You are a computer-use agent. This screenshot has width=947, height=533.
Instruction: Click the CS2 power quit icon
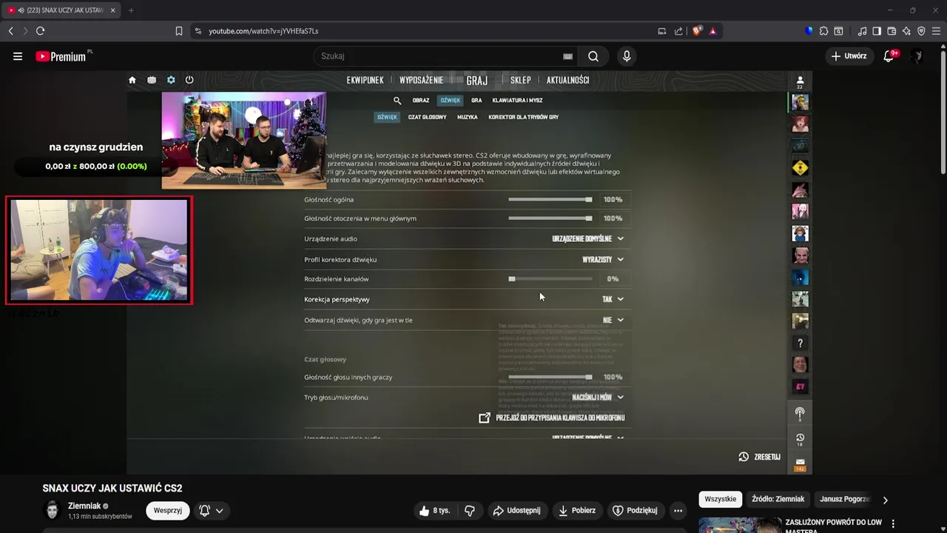coord(189,80)
